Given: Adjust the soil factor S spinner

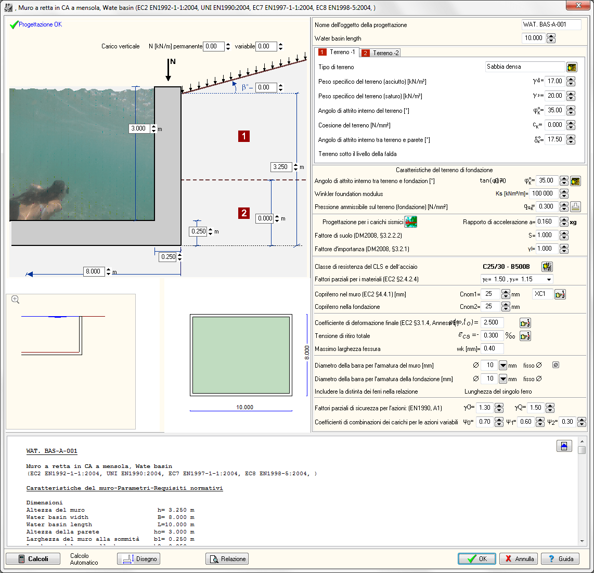Looking at the screenshot, I should pos(564,236).
